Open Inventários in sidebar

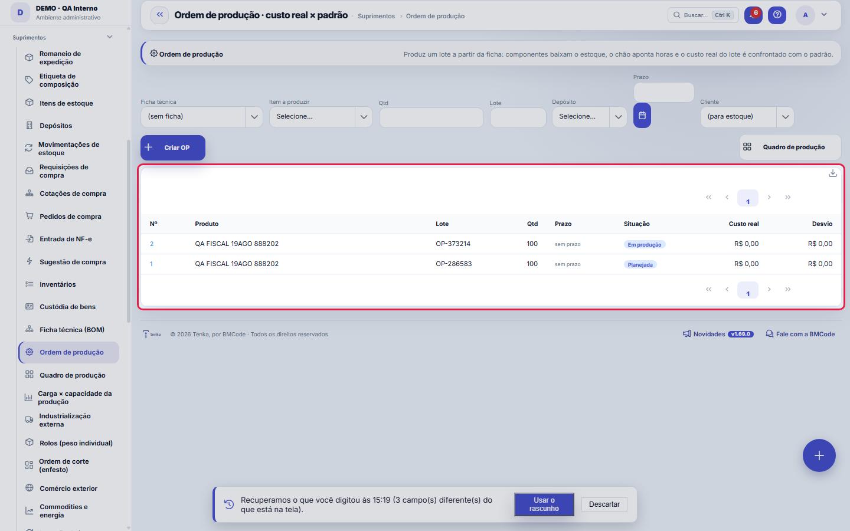point(69,284)
